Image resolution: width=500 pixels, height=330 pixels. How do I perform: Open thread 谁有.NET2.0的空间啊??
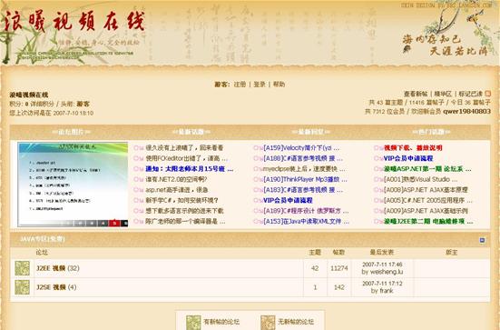point(176,179)
